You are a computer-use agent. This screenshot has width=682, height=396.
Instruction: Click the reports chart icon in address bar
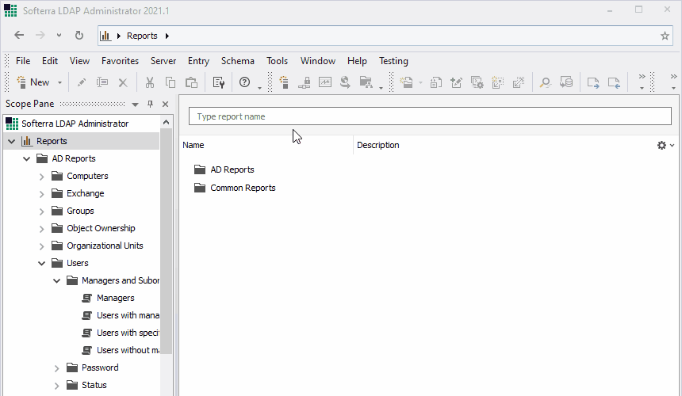(x=105, y=36)
